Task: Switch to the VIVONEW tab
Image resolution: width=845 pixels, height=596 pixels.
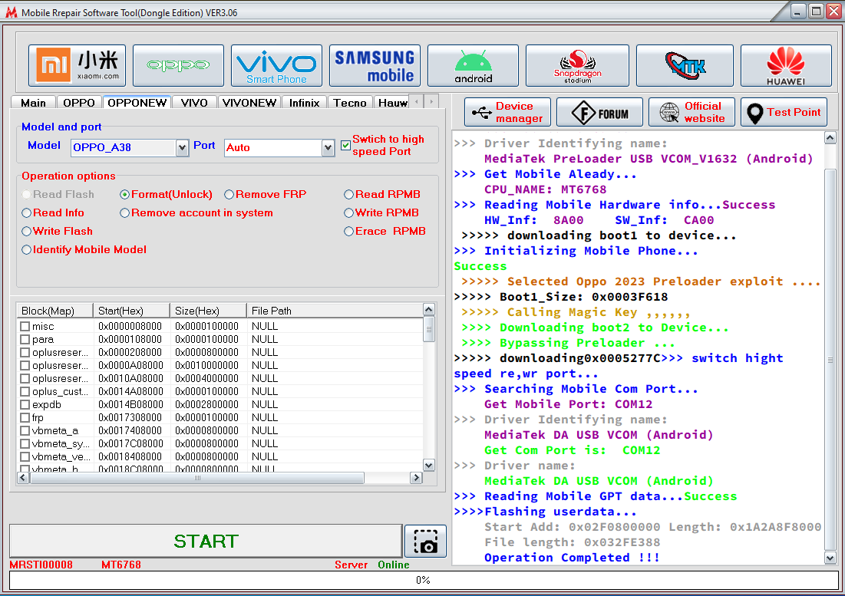Action: tap(249, 102)
